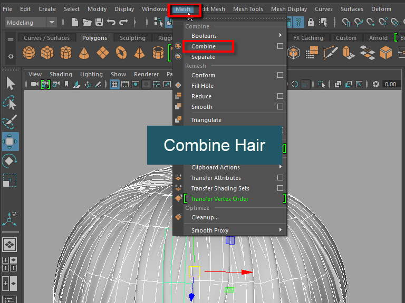Open Transfer Attributes options box
This screenshot has height=303, width=405.
[280, 178]
